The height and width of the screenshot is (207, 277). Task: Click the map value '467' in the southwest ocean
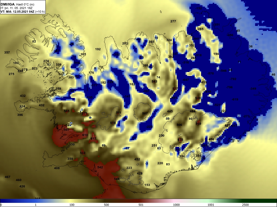coord(7,177)
